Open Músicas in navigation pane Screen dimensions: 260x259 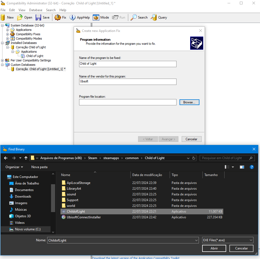click(21, 209)
